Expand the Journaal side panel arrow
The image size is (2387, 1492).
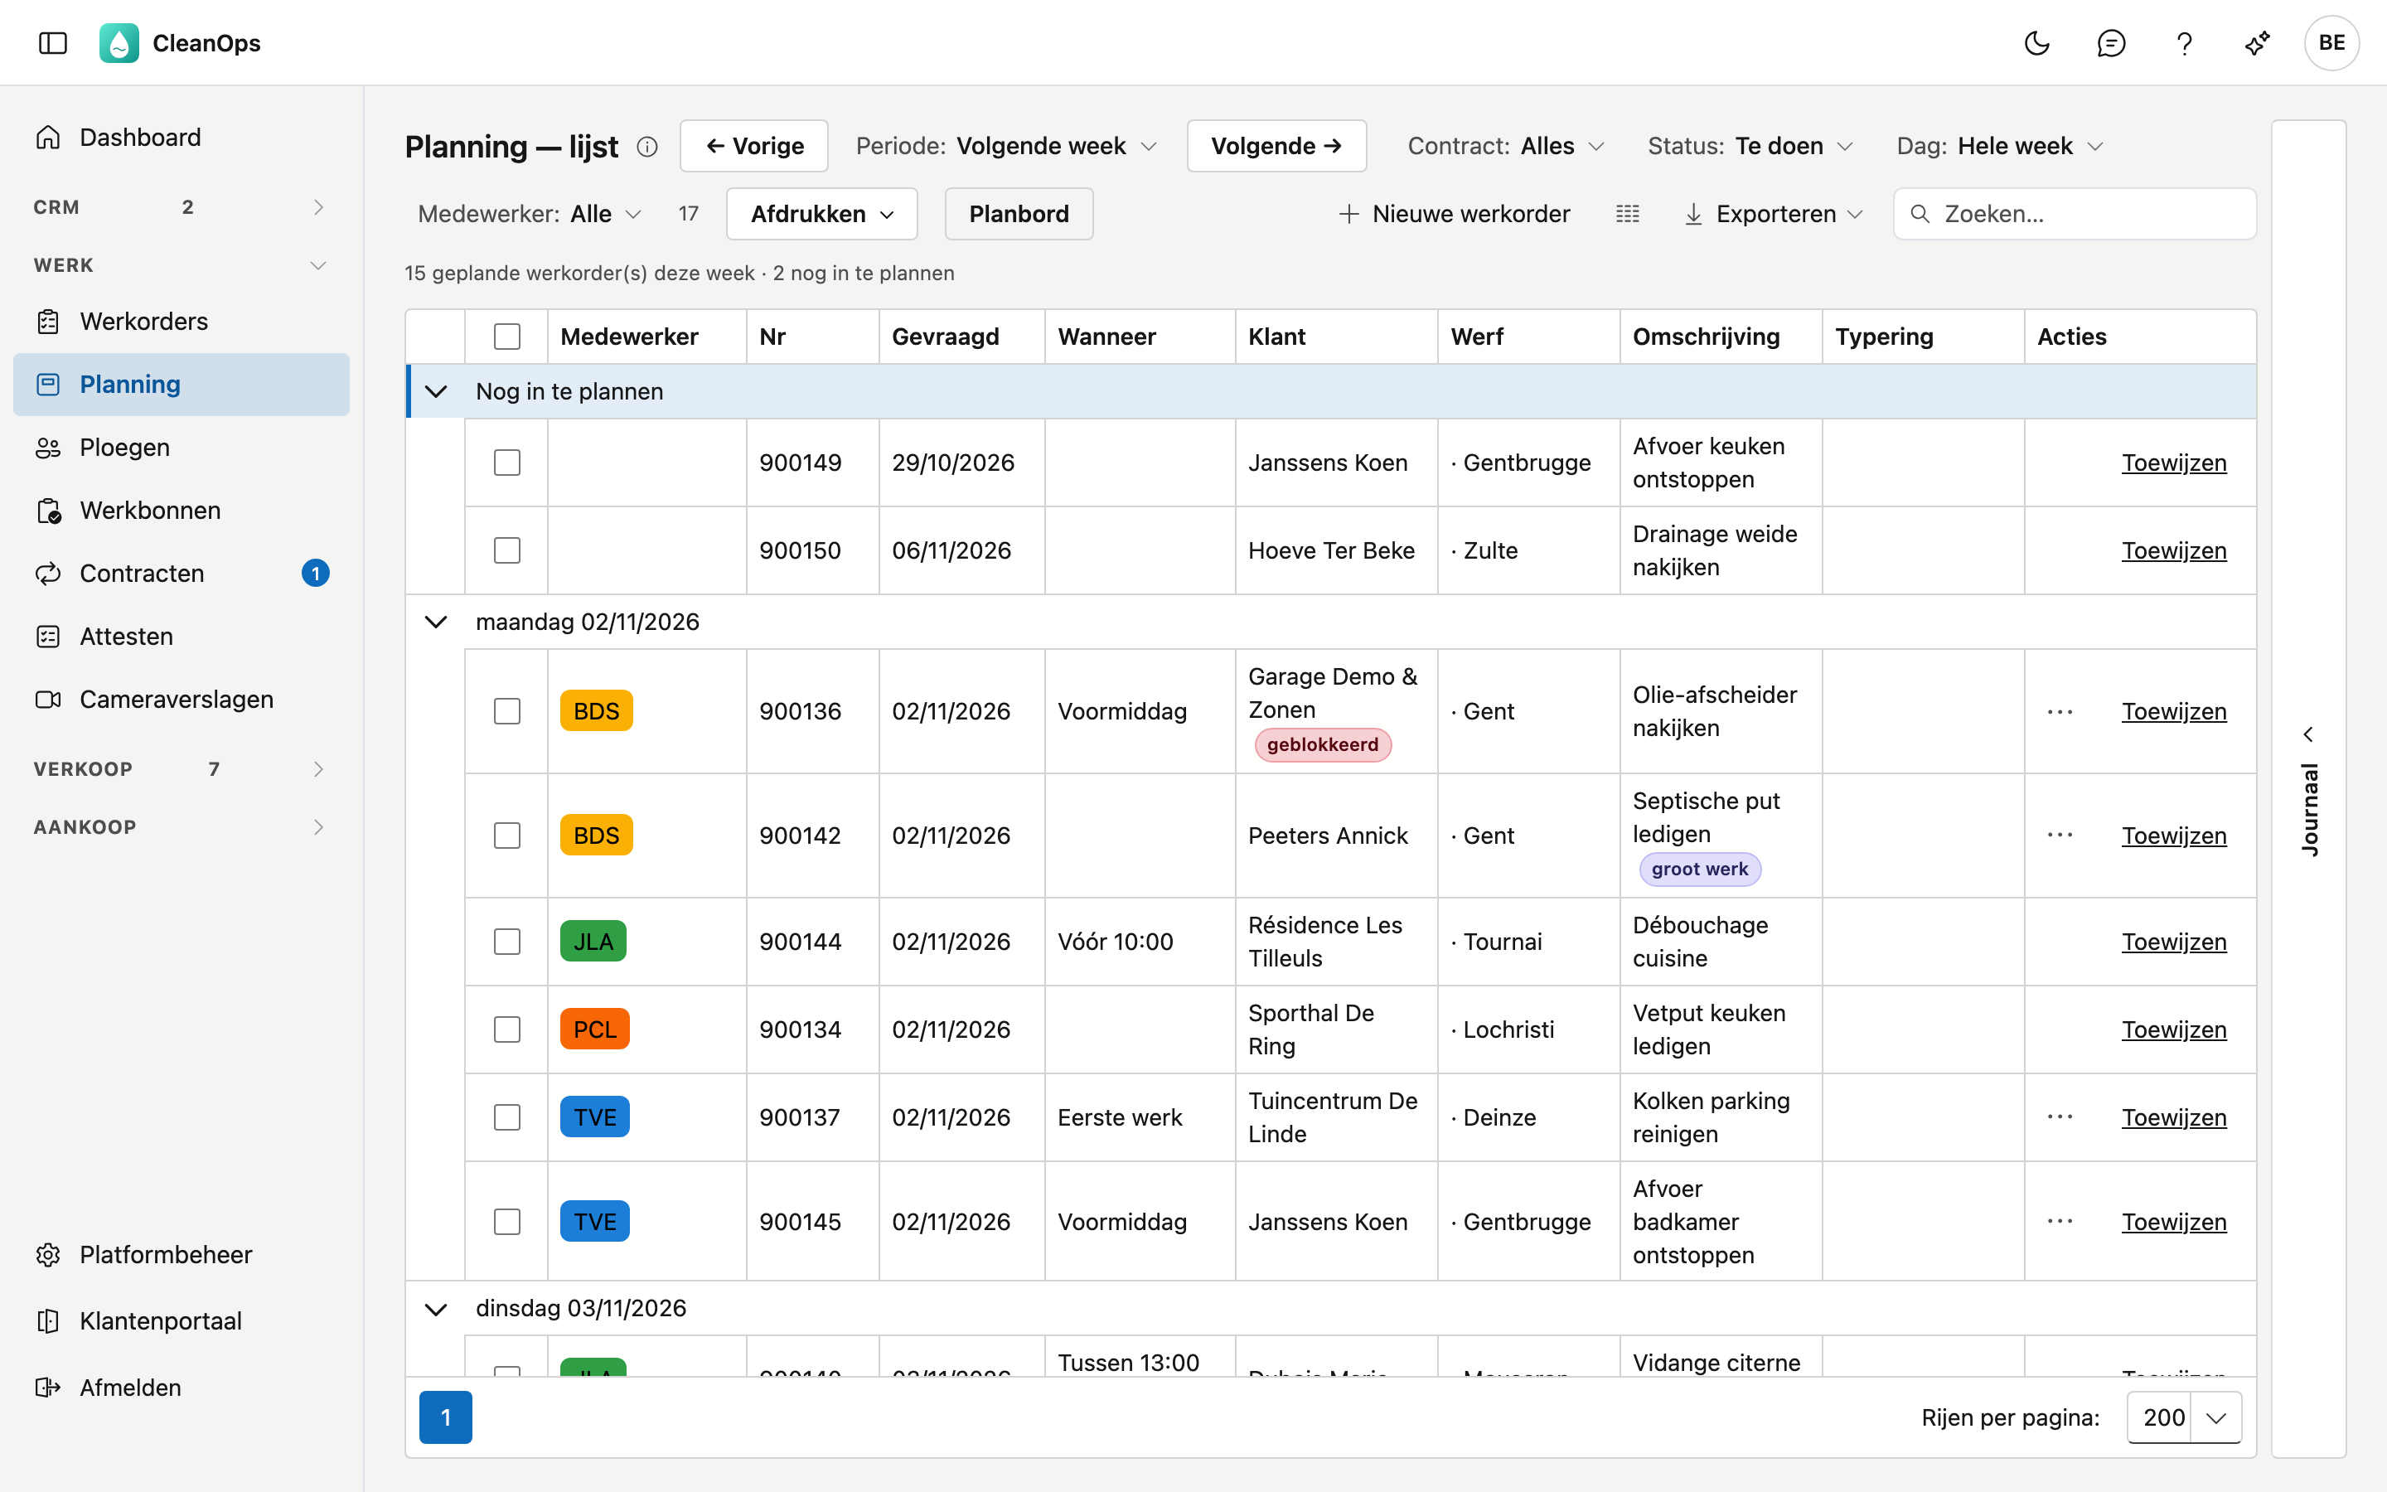pos(2308,734)
